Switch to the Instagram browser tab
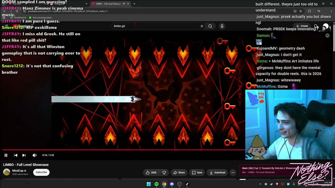Viewport: 335px width, 188px height. pyautogui.click(x=69, y=4)
